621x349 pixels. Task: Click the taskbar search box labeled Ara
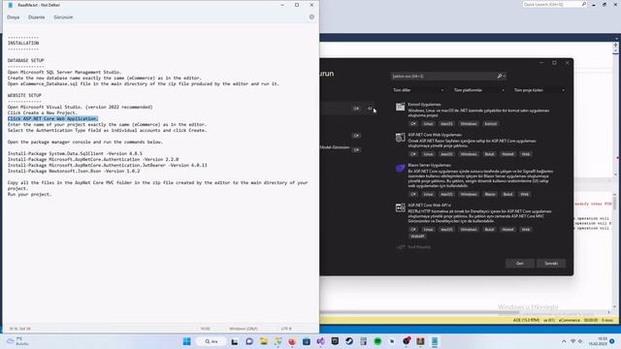tap(212, 341)
